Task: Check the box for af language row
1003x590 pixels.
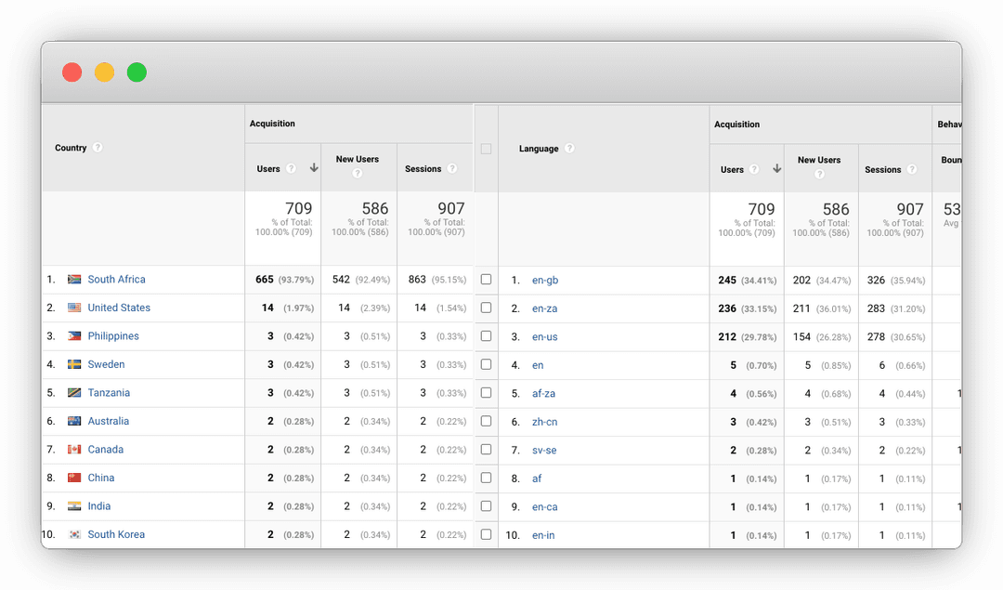Action: [x=486, y=478]
